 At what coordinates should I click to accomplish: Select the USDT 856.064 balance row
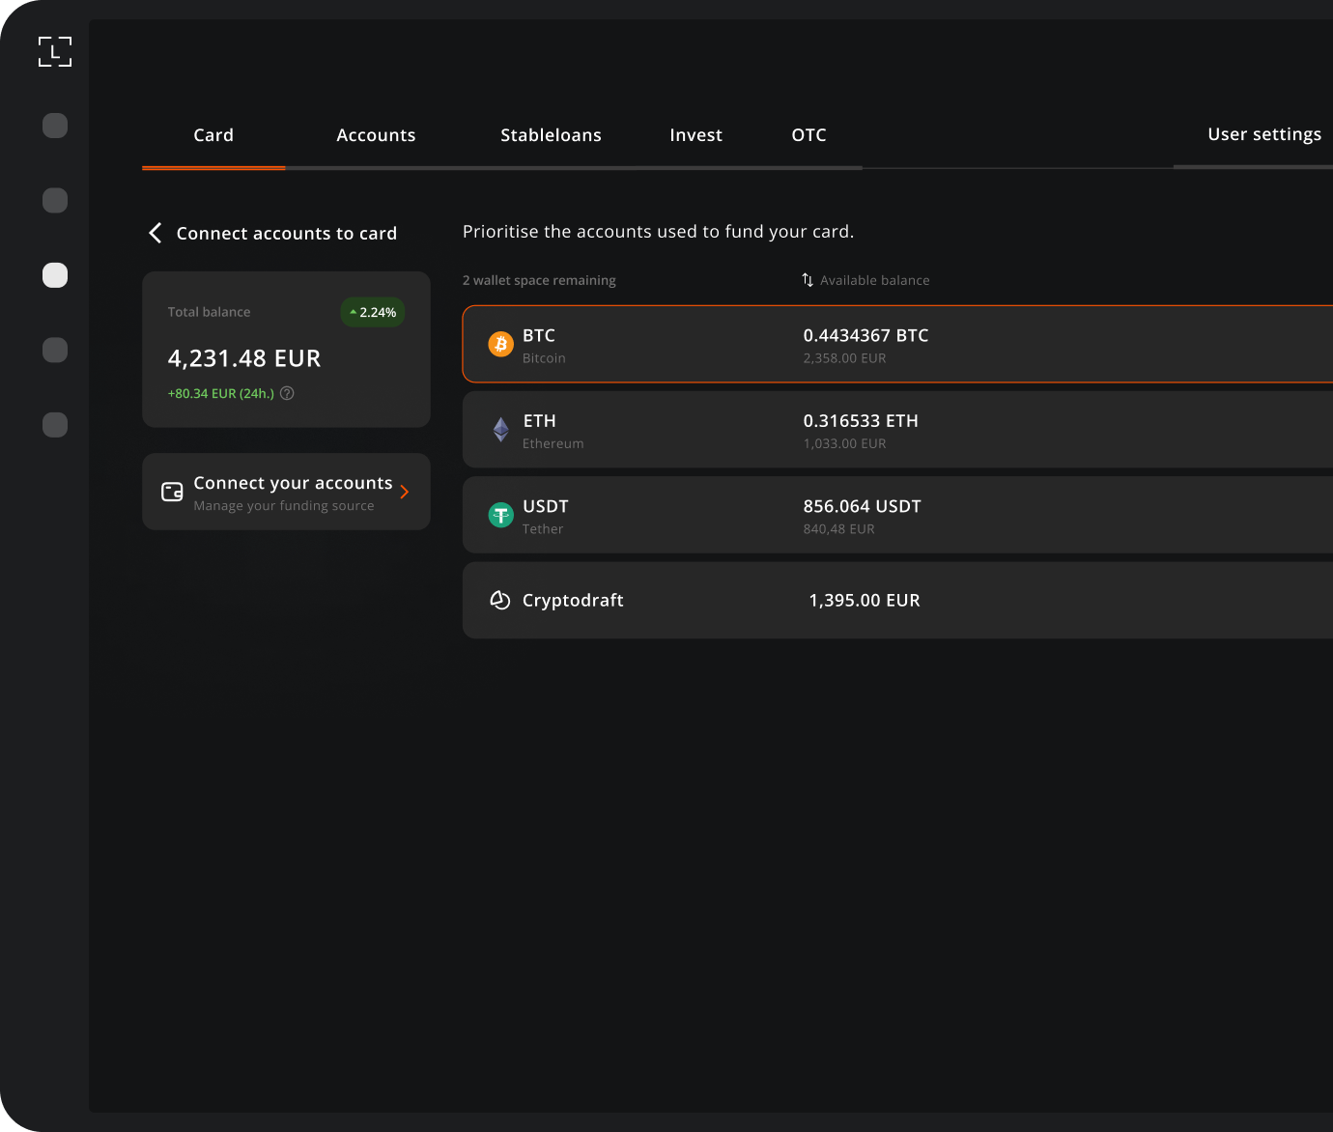896,516
